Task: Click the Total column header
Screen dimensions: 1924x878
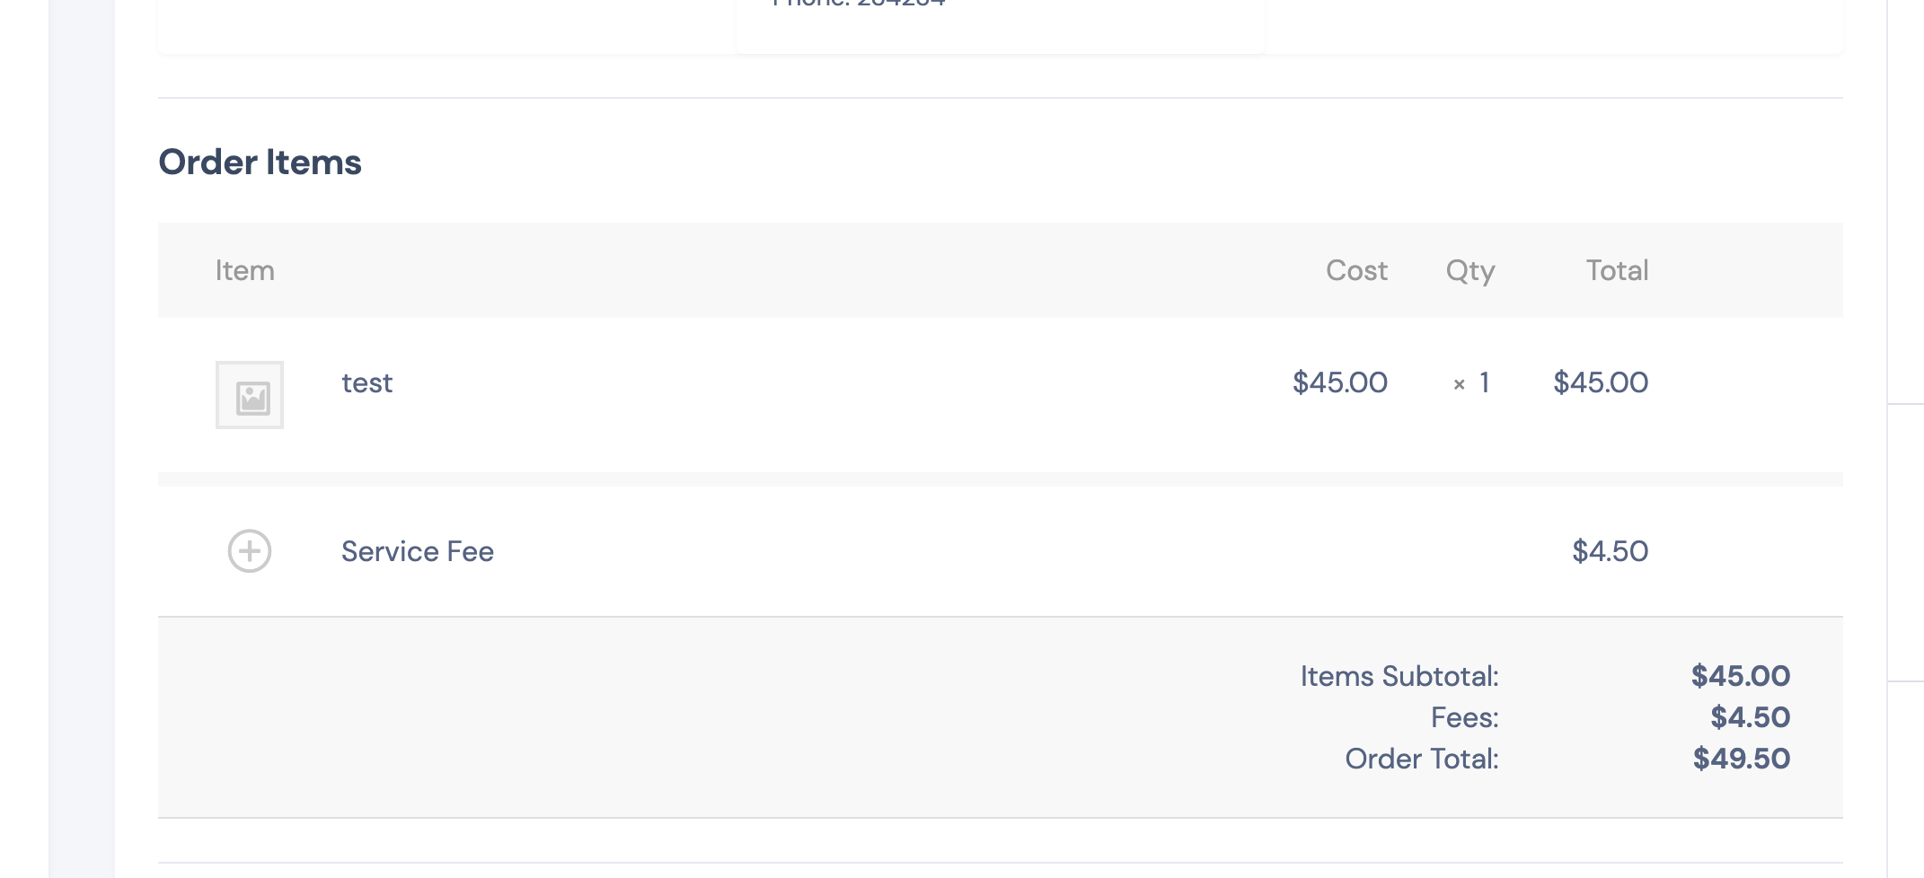Action: 1617,270
